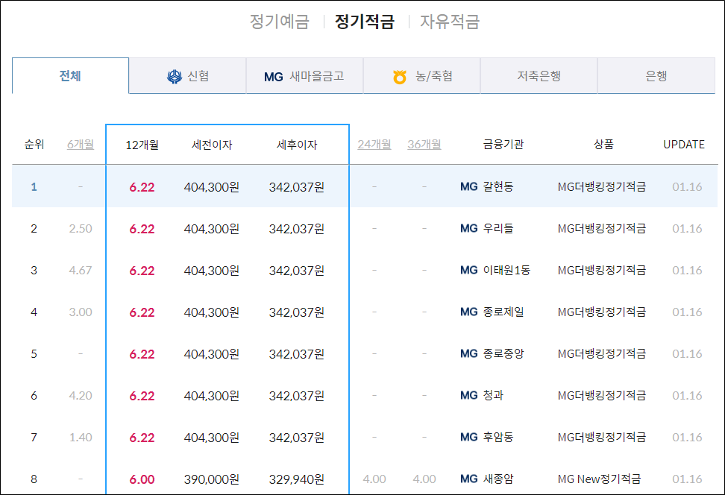Click the MG logo beside 갈현동
Screen dimensions: 725x495
tap(469, 186)
